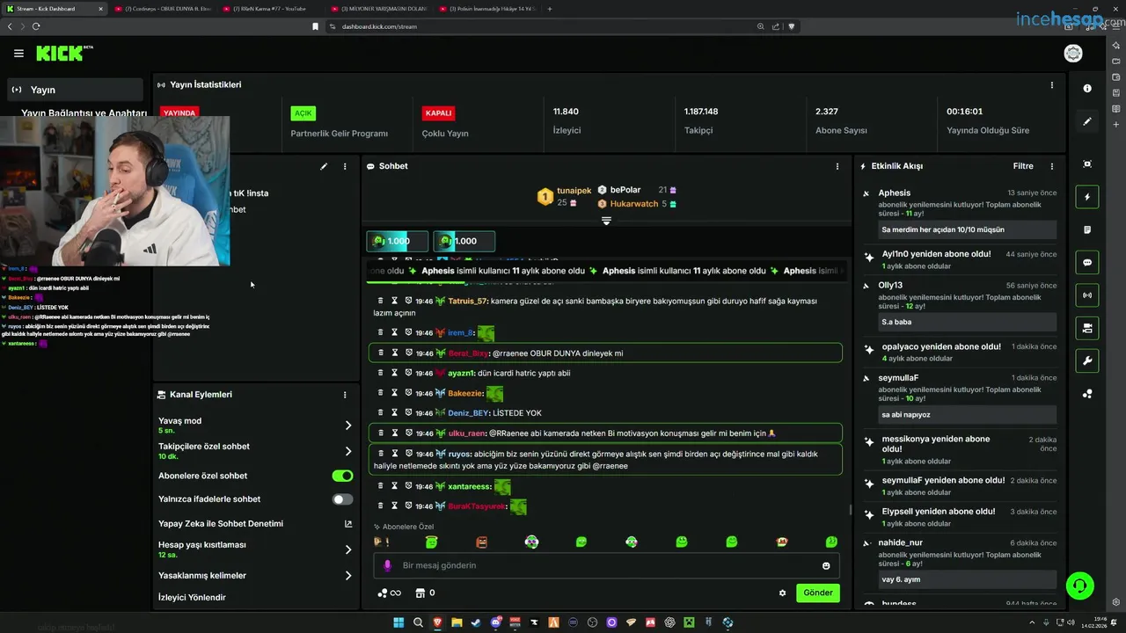Open external link for Yapay Zeka Sohbet Denetimi
The image size is (1126, 633).
click(x=347, y=524)
